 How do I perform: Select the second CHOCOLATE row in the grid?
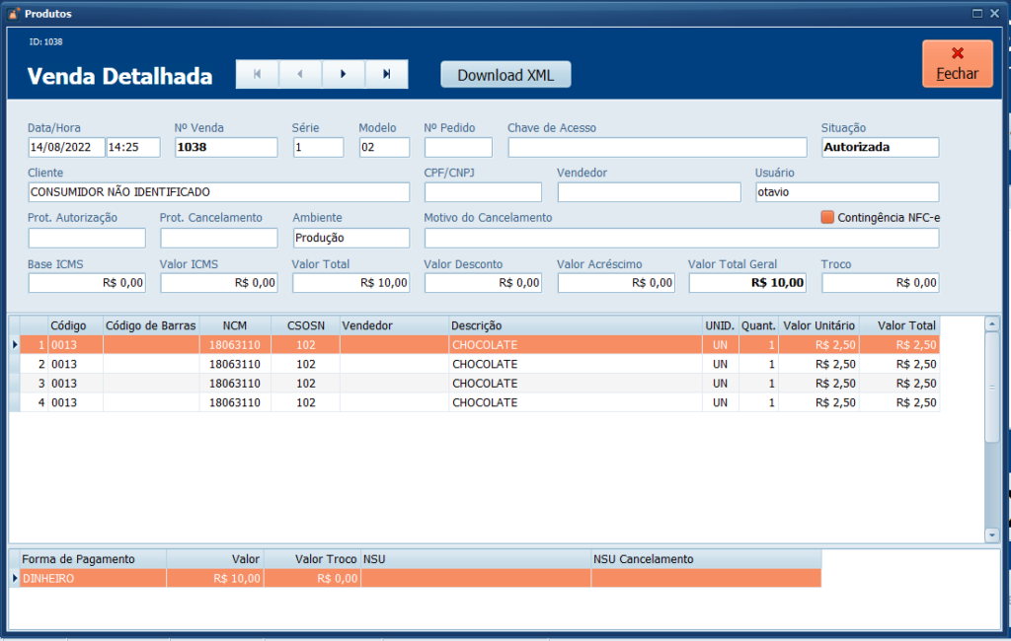[x=484, y=364]
